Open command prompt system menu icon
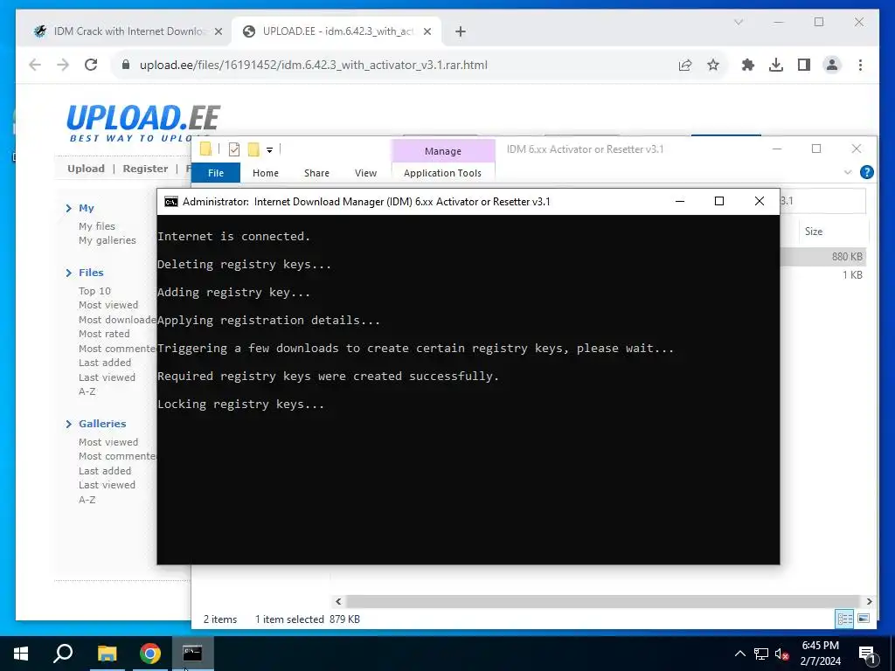Viewport: 895px width, 671px height. pos(171,202)
